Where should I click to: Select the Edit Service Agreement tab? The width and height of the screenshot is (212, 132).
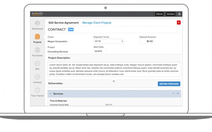click(x=63, y=23)
